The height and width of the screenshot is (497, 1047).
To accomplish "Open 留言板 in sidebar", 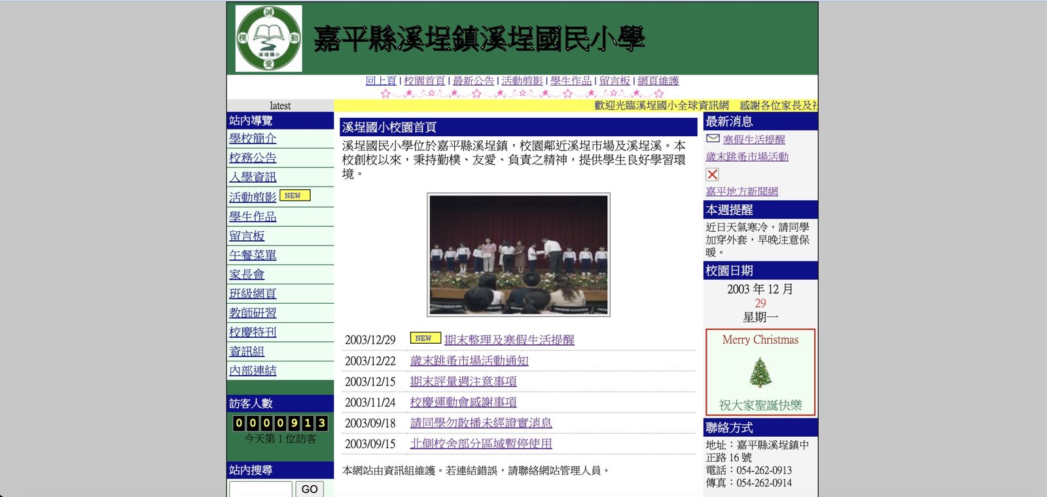I will pyautogui.click(x=247, y=236).
